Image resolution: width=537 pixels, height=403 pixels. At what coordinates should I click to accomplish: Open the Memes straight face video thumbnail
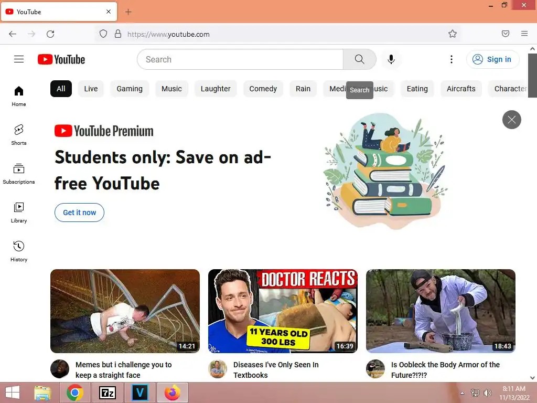coord(125,311)
